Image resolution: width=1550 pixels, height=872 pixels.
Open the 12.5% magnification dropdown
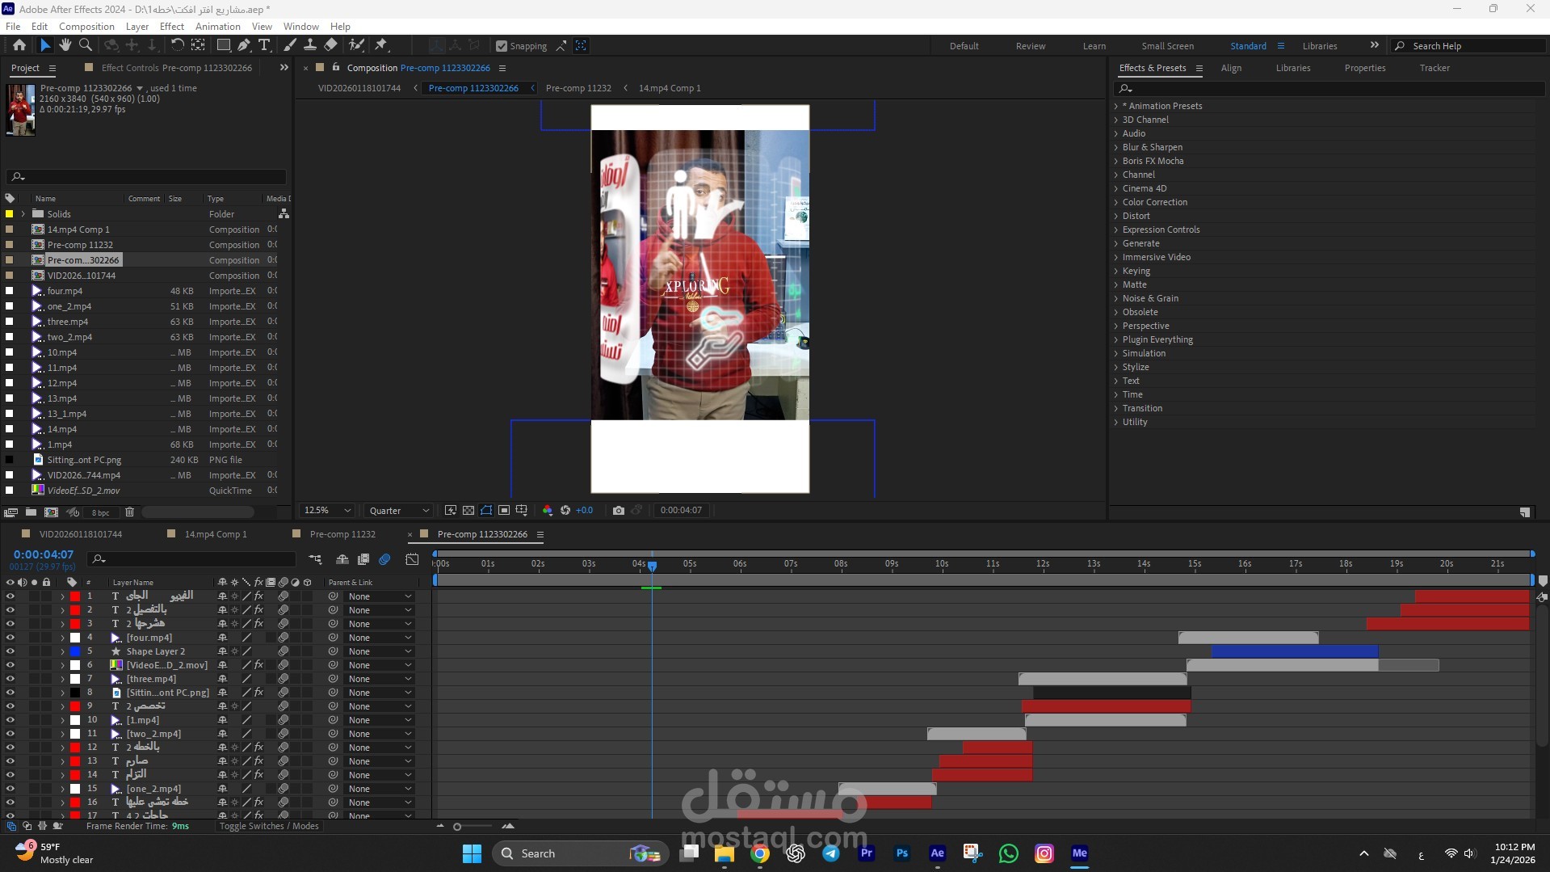coord(327,510)
